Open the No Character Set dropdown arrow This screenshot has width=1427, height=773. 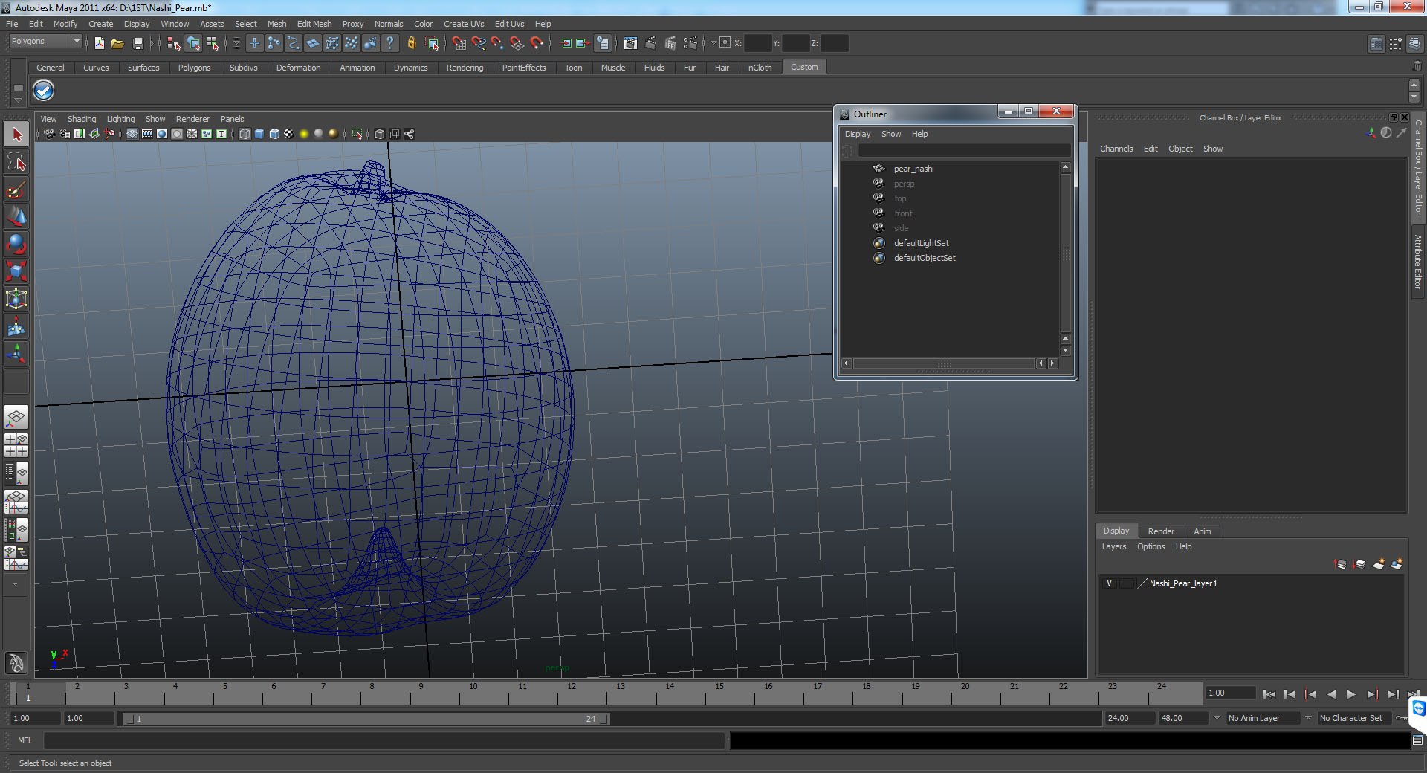click(x=1308, y=718)
